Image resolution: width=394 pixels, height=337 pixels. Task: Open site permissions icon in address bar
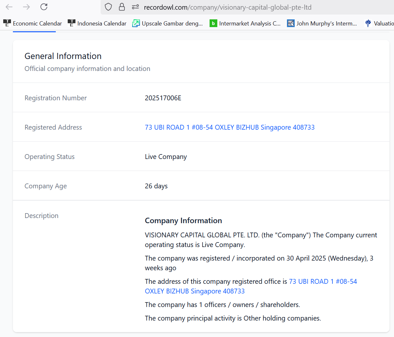tap(135, 7)
